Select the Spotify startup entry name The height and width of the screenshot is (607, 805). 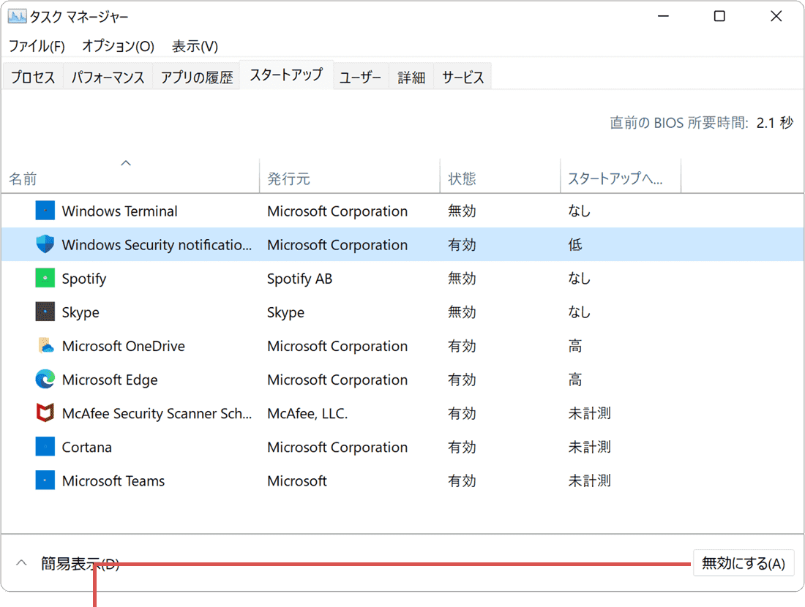pos(83,279)
